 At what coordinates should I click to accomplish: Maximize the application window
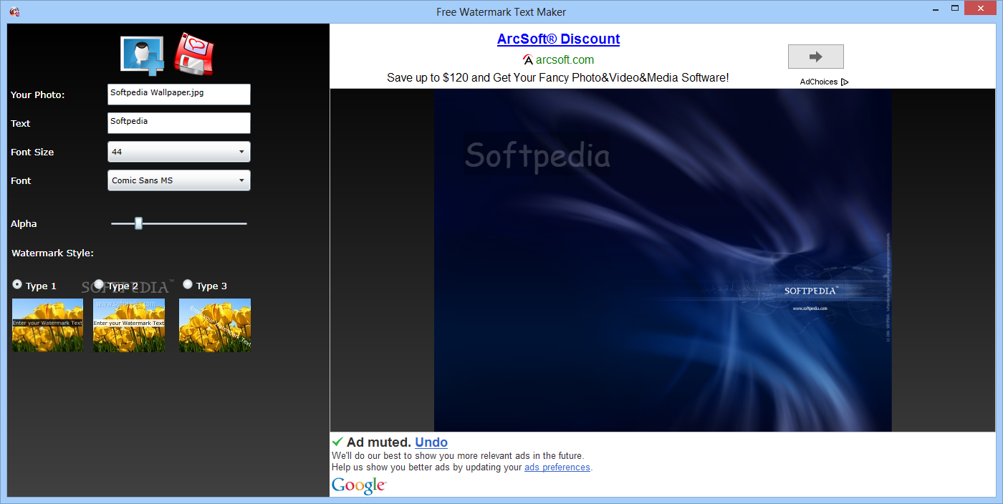pyautogui.click(x=955, y=9)
